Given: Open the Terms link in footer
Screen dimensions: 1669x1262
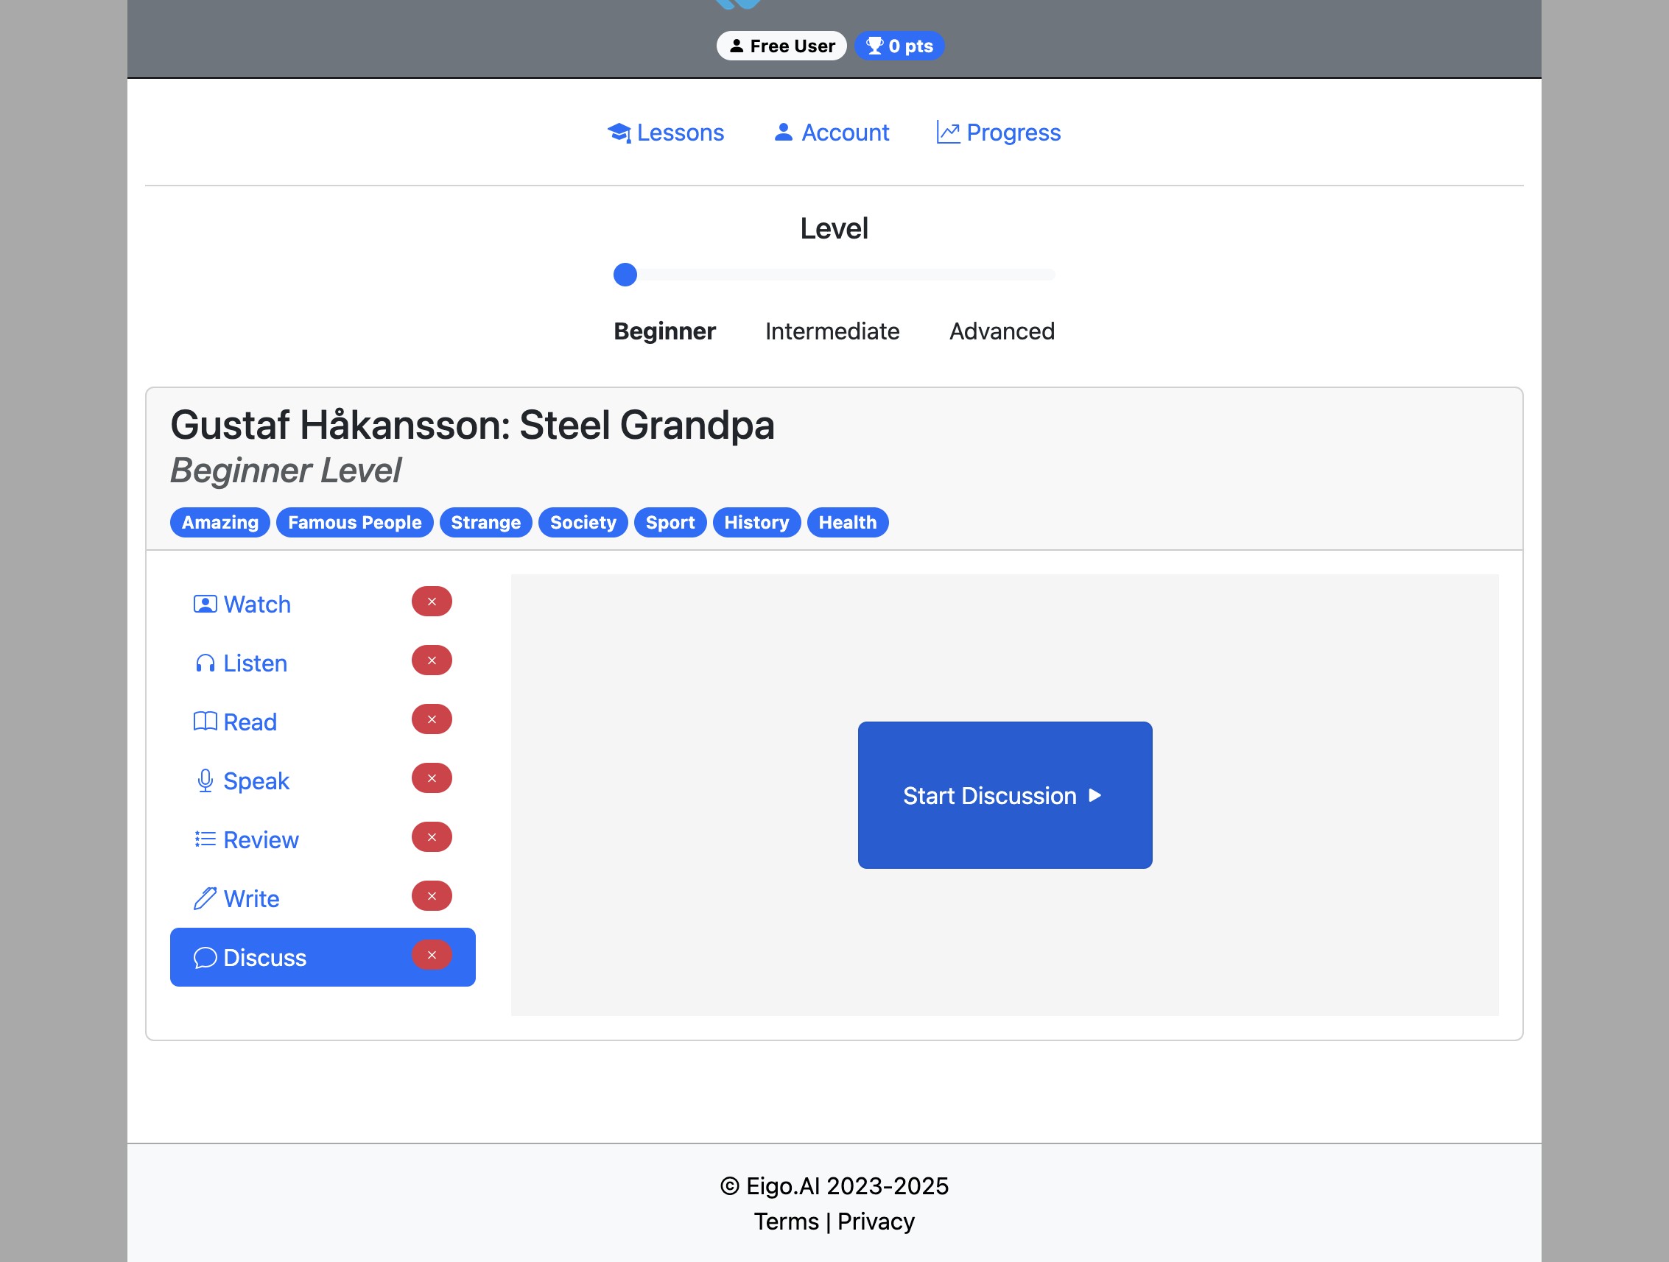Looking at the screenshot, I should pyautogui.click(x=786, y=1222).
